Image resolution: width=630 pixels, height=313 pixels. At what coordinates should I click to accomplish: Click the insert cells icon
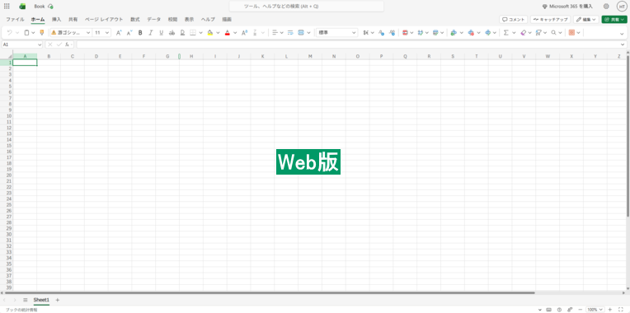[454, 33]
